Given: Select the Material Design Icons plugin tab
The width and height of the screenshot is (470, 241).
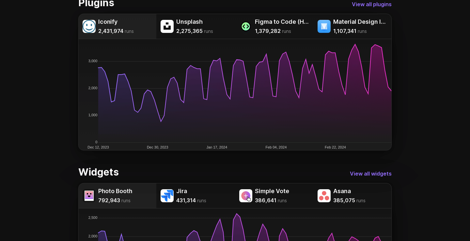Looking at the screenshot, I should coord(352,26).
